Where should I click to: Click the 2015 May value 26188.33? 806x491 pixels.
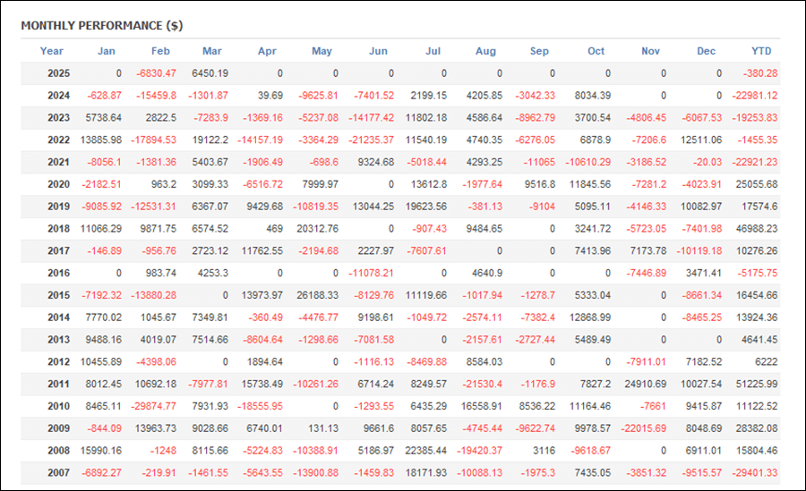317,295
